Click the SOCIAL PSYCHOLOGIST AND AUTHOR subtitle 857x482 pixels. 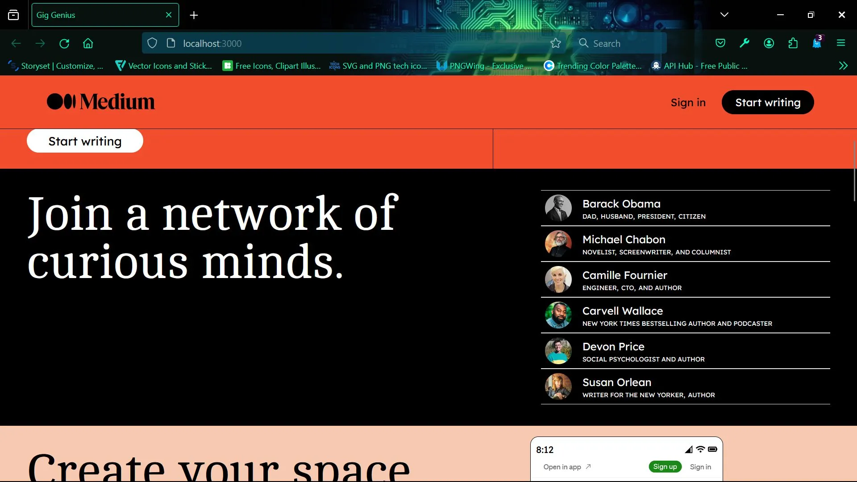click(644, 359)
